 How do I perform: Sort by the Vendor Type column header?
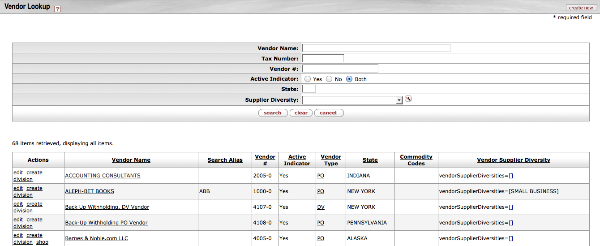pyautogui.click(x=331, y=160)
